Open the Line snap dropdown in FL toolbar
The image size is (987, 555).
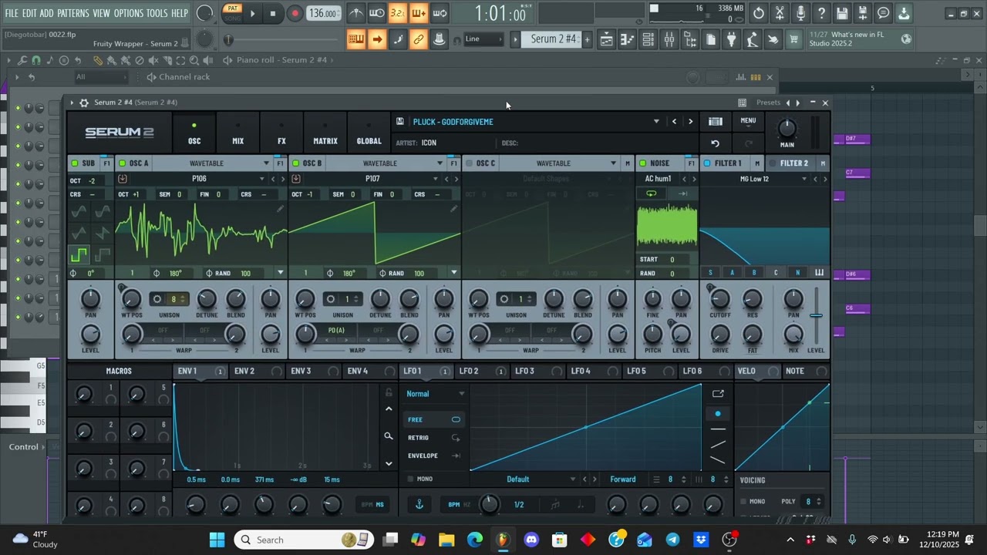(x=484, y=39)
